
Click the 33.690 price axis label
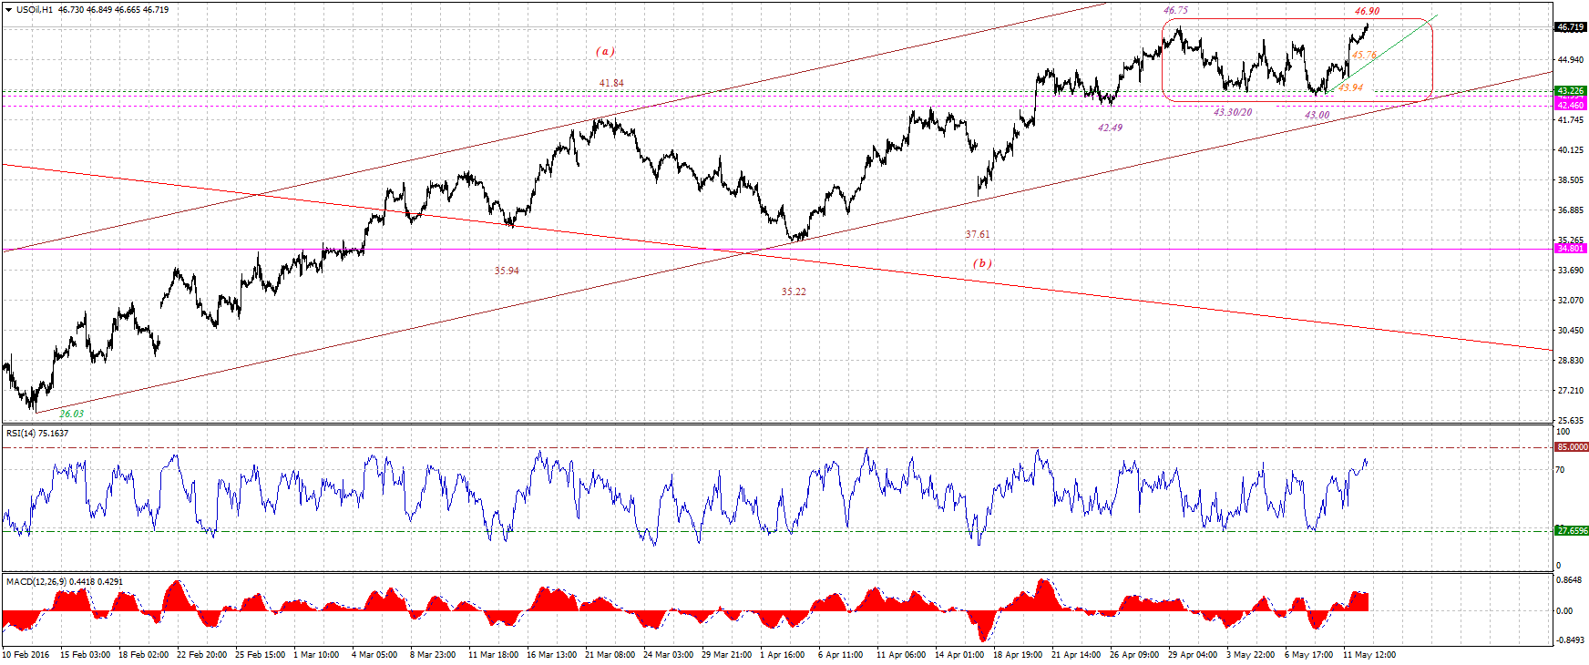(x=1570, y=271)
